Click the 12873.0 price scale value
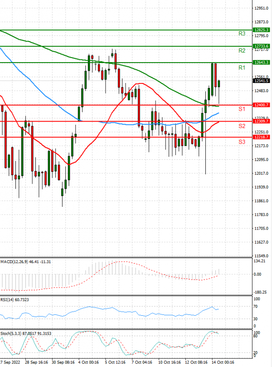 click(261, 22)
